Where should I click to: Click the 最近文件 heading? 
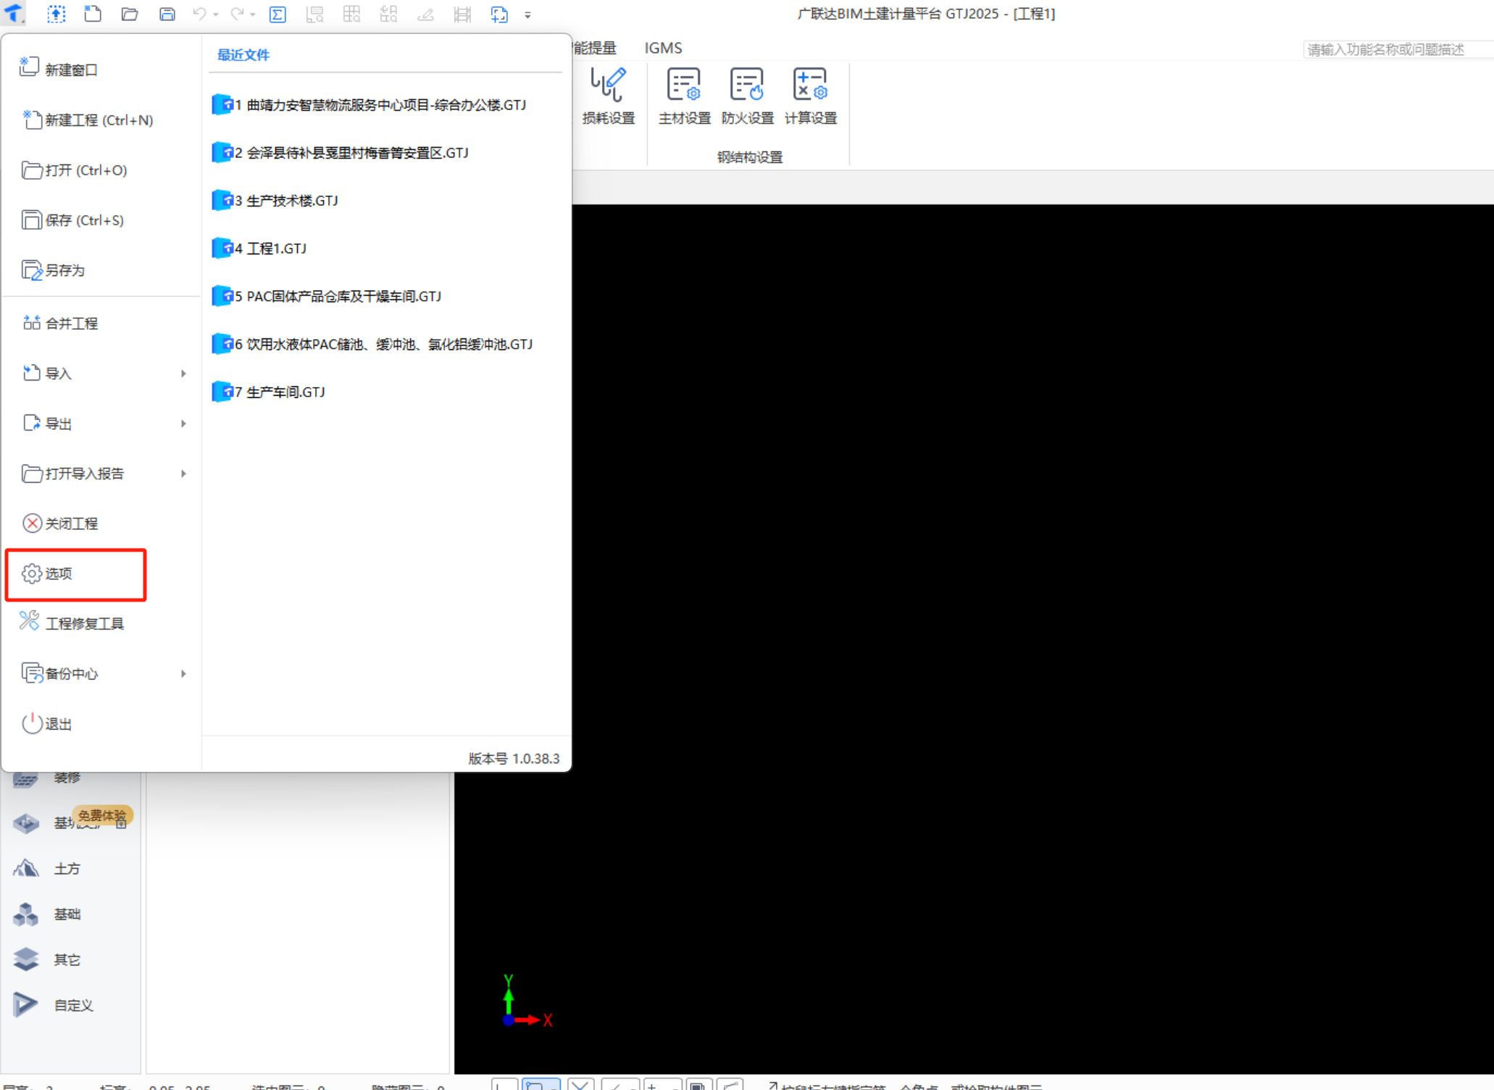243,55
